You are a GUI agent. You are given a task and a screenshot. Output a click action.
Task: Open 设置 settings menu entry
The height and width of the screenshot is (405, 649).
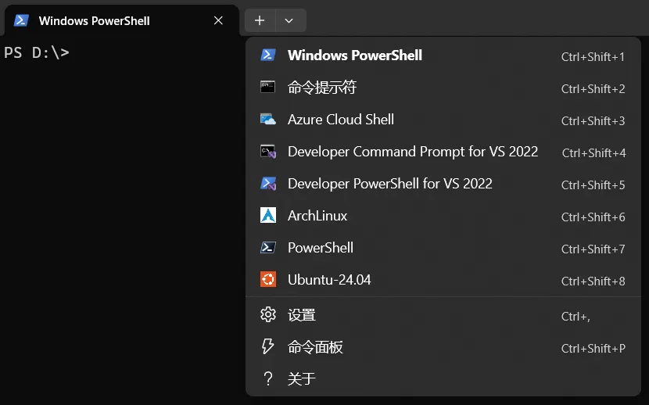pyautogui.click(x=301, y=315)
